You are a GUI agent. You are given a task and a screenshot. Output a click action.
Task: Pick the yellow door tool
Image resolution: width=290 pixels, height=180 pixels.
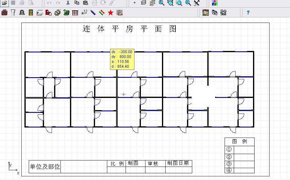[31, 13]
